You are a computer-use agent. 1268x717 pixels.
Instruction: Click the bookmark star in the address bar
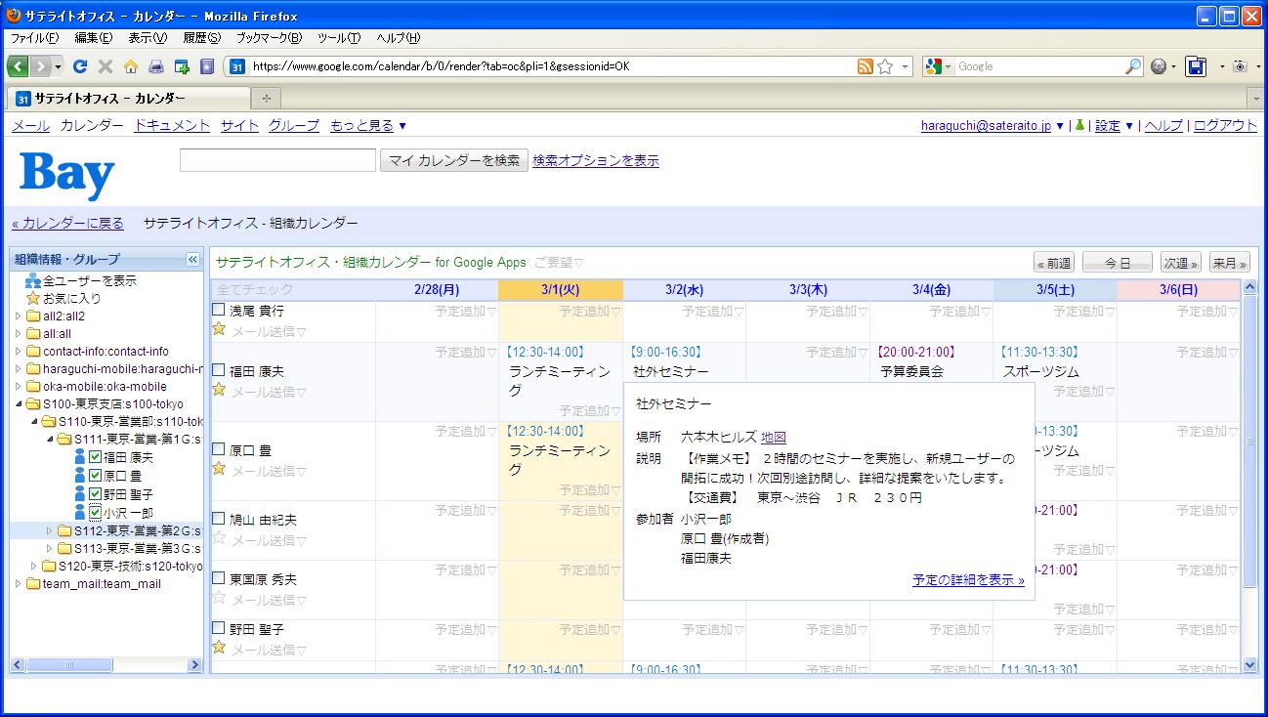click(x=885, y=66)
